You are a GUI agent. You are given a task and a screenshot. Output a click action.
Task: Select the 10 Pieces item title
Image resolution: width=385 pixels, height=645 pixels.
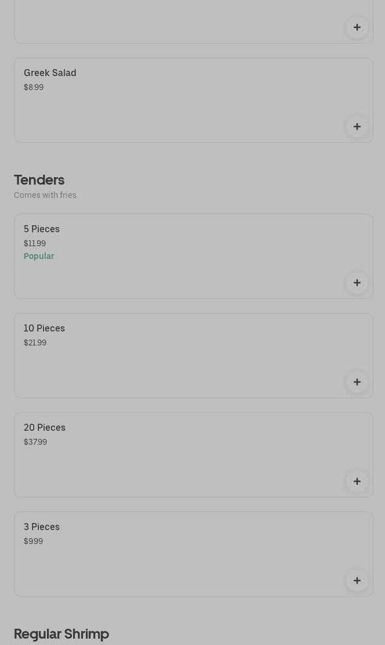click(44, 329)
